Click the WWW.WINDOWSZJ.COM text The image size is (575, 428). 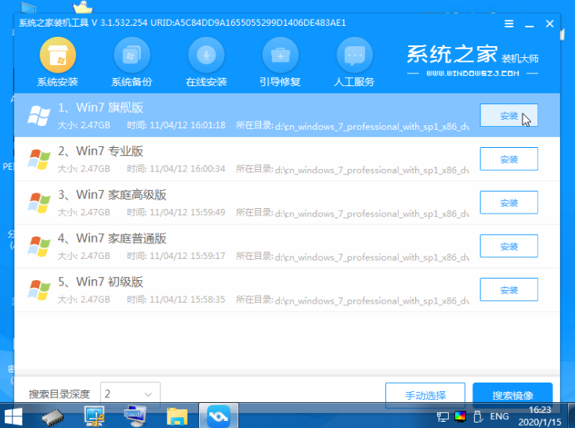pos(472,74)
